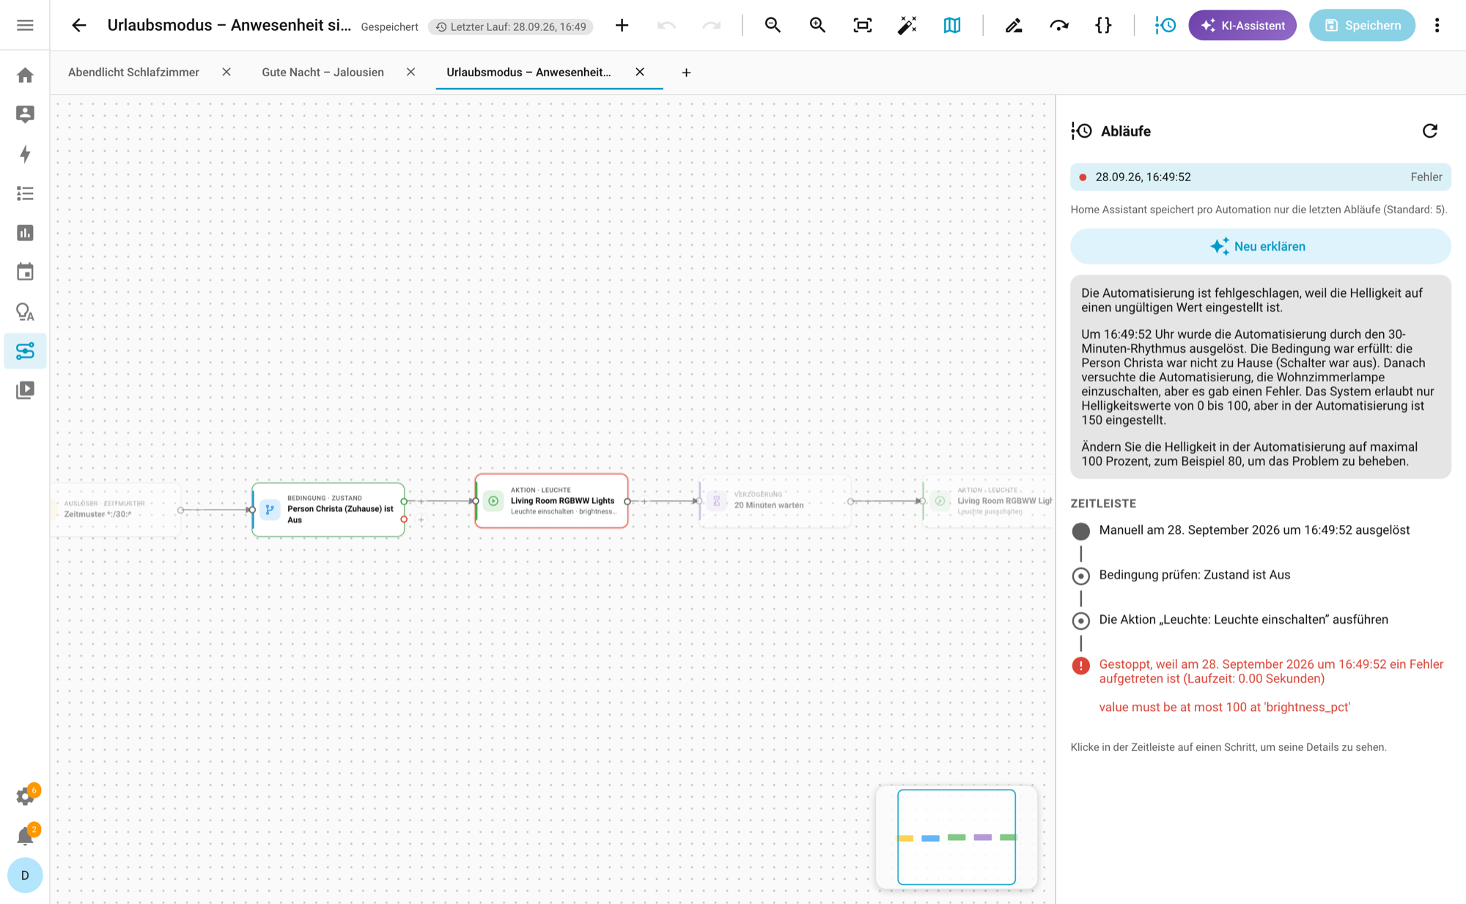Open the KI-Assistent
The height and width of the screenshot is (904, 1466).
tap(1242, 25)
